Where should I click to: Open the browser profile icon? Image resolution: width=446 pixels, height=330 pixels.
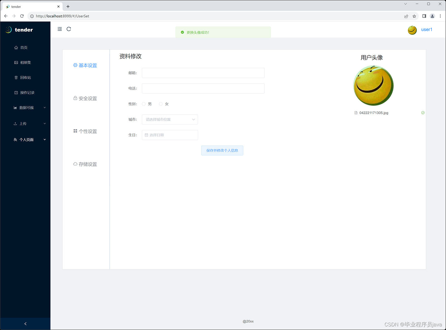coord(432,16)
